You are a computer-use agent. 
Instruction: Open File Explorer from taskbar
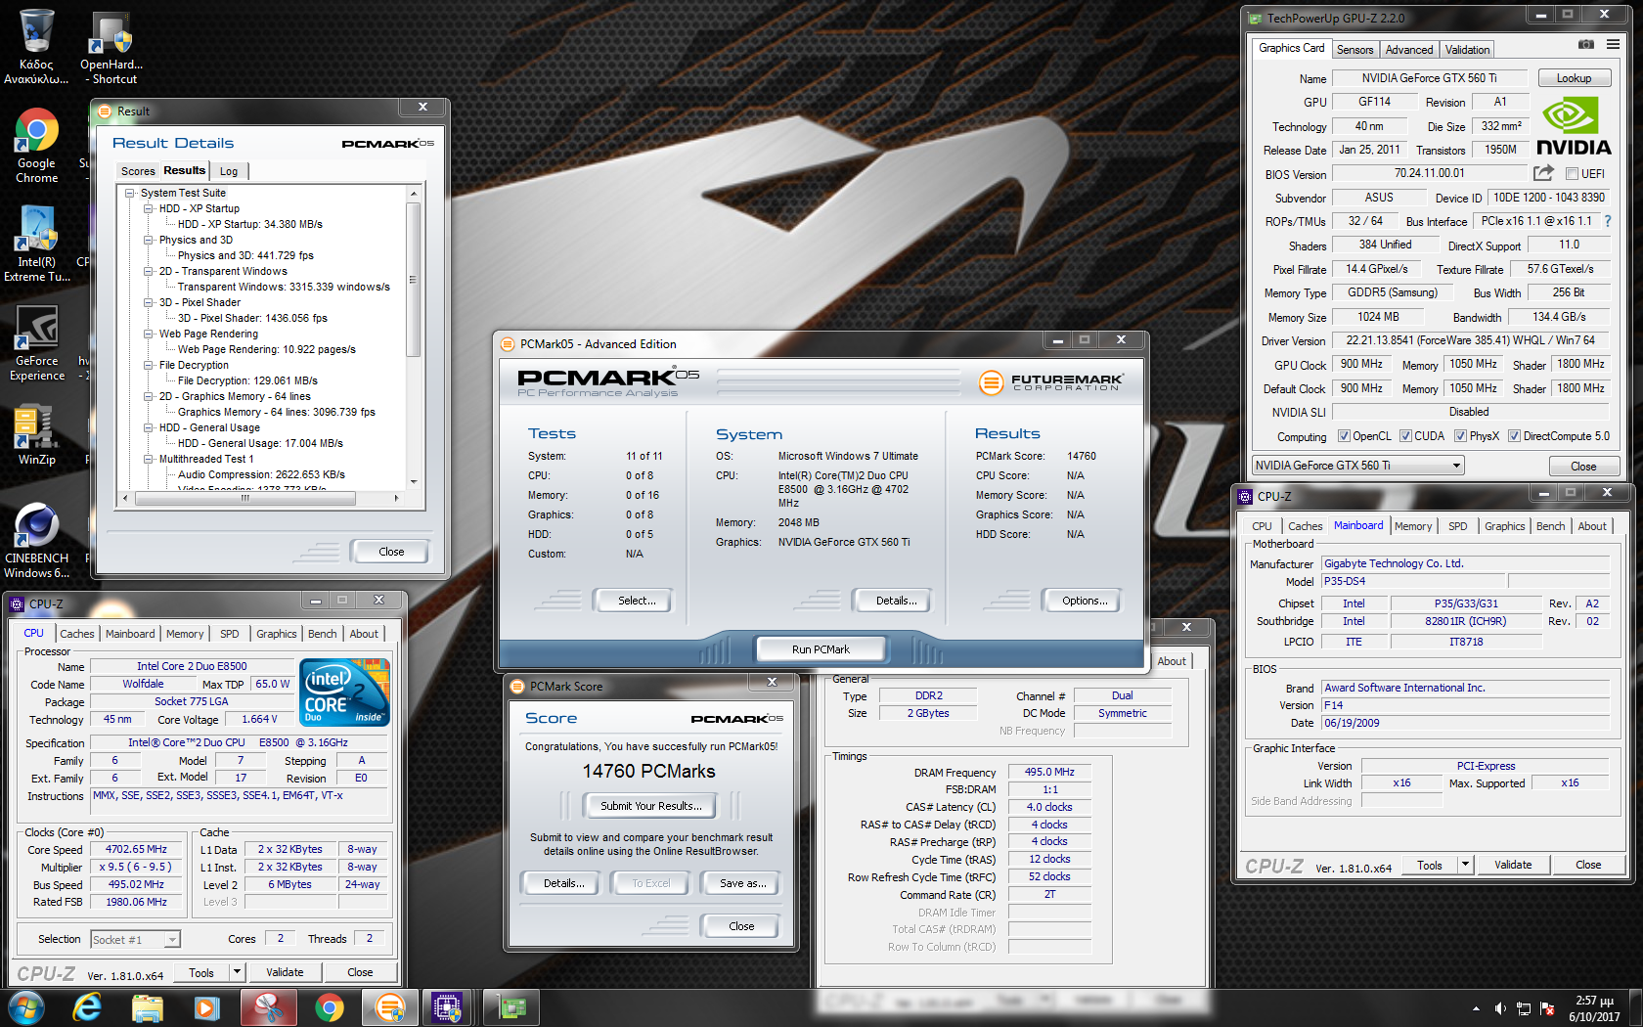148,1007
